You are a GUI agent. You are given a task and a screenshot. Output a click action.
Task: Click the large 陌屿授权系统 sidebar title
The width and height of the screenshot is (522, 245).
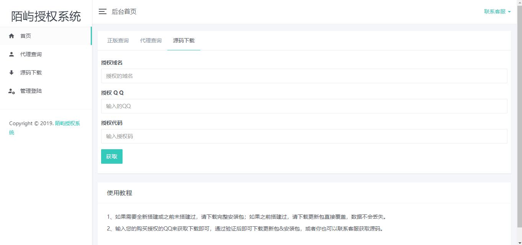point(46,16)
